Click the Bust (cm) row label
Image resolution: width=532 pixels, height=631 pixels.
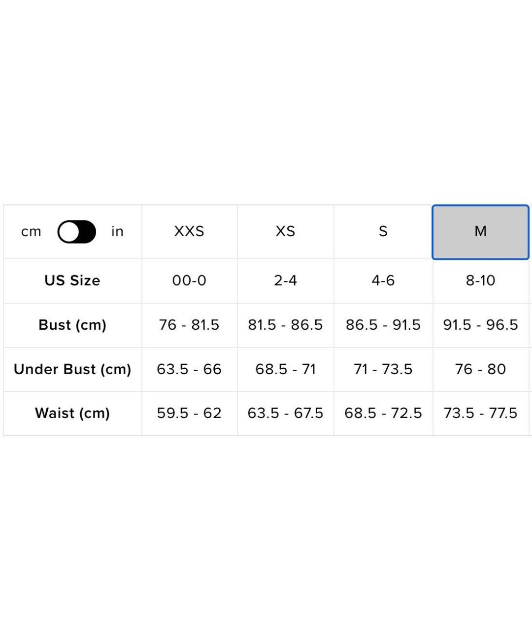[72, 325]
